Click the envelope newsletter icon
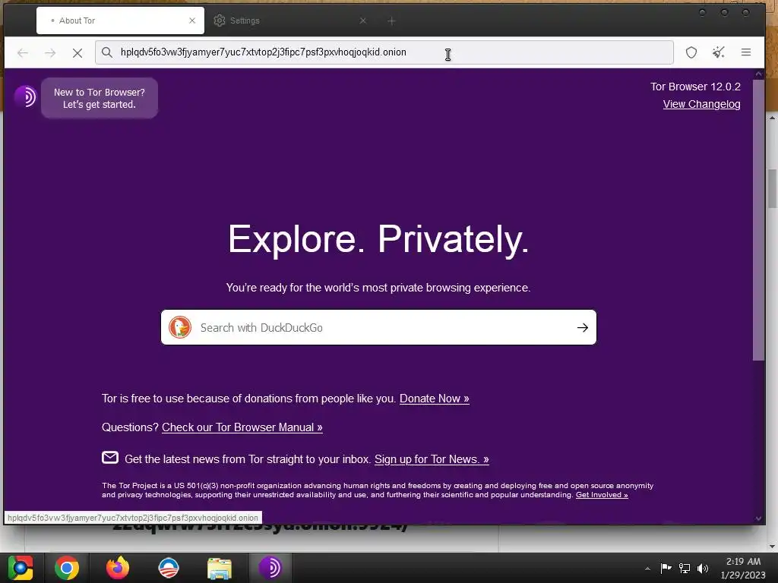Viewport: 778px width, 583px height. coord(110,458)
